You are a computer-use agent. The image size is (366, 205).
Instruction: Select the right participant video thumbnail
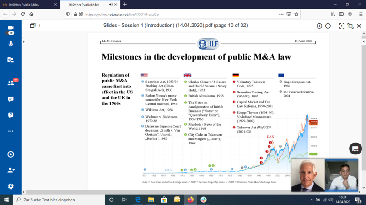[x=341, y=175]
